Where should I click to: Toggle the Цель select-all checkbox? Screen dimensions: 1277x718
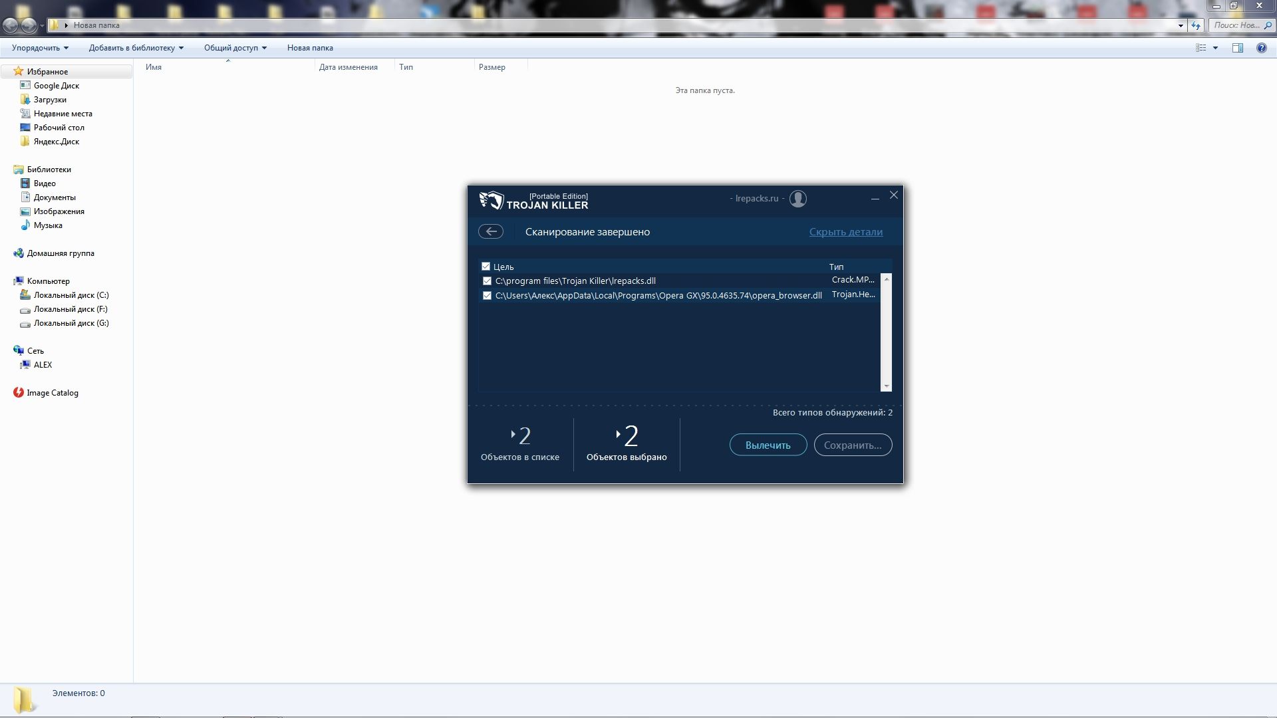click(x=486, y=267)
